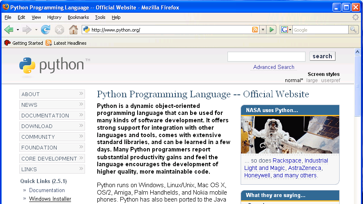Open the Windows Installer quick link
The height and width of the screenshot is (204, 363).
click(x=50, y=199)
